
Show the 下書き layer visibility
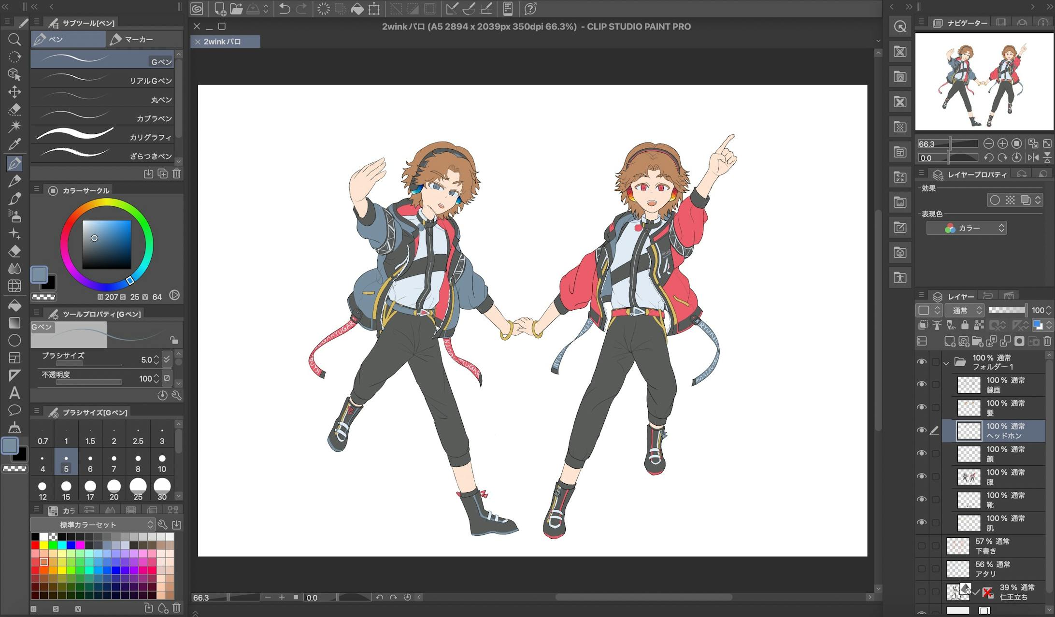(x=922, y=546)
